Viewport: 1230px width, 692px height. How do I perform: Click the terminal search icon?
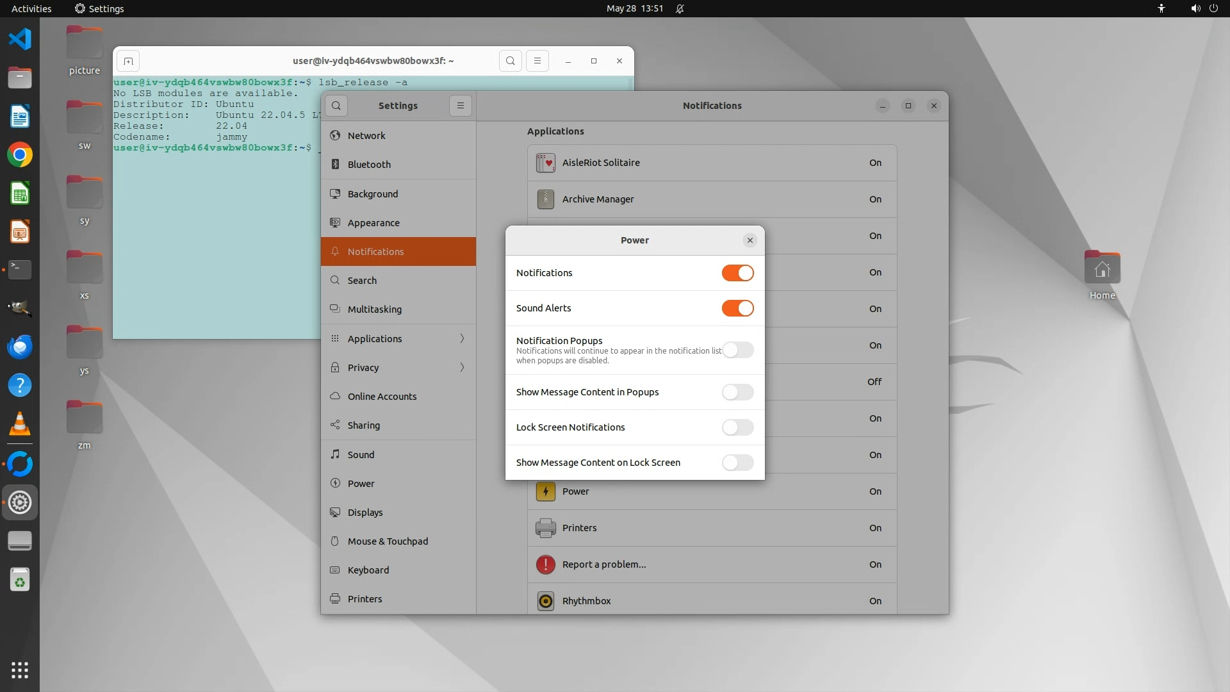511,61
